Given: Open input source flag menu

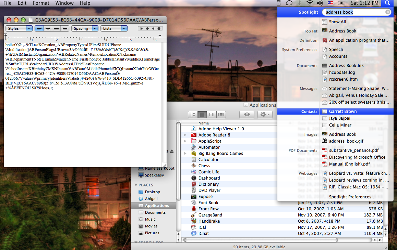Looking at the screenshot, I should click(330, 3).
